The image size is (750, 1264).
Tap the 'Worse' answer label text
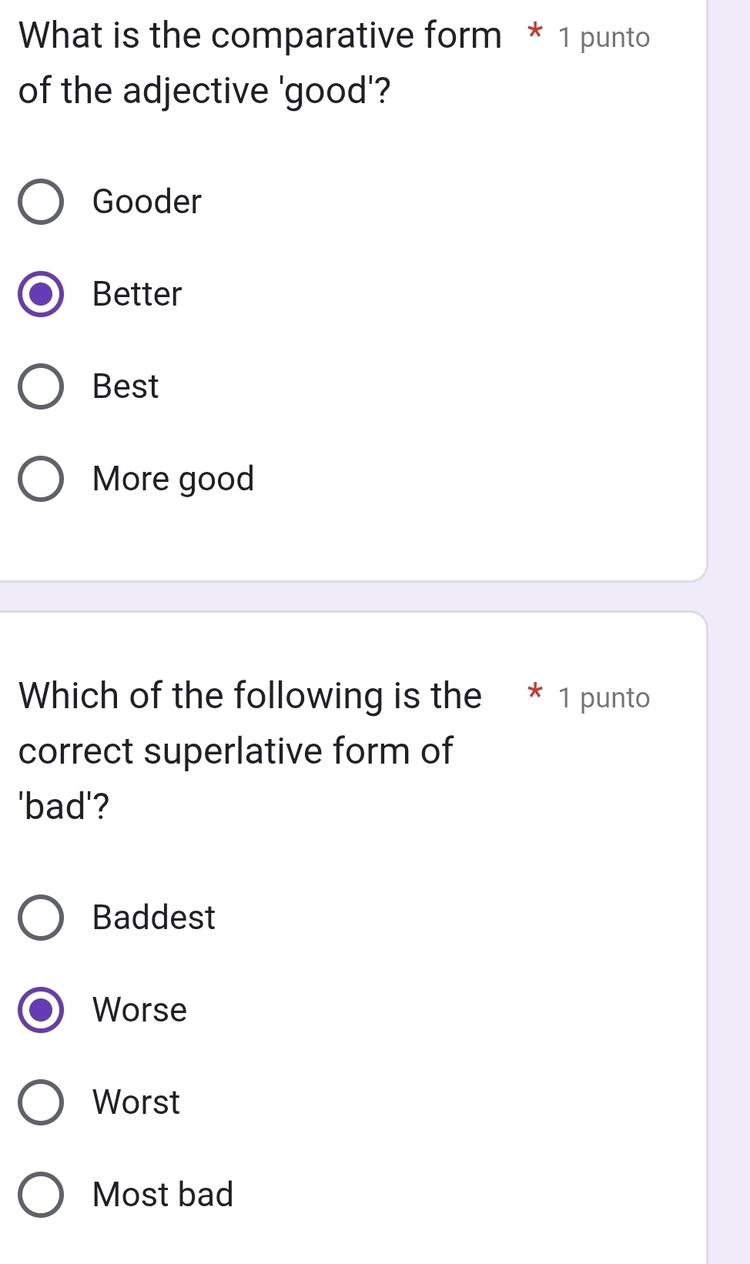[x=139, y=1010]
